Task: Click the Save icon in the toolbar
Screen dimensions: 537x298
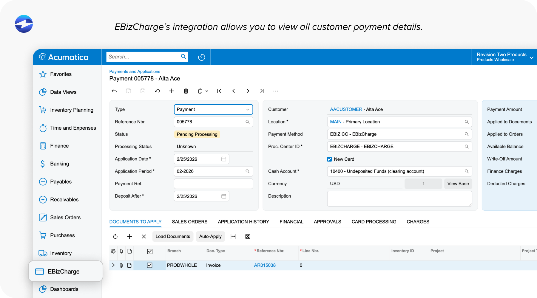Action: coord(143,91)
